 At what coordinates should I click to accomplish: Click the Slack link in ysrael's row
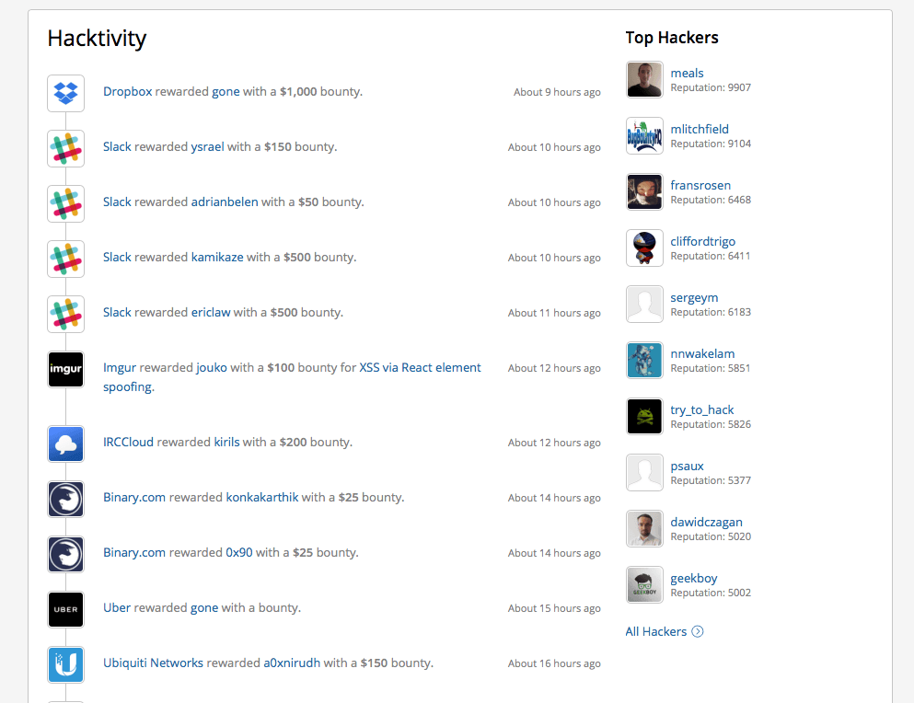coord(117,147)
